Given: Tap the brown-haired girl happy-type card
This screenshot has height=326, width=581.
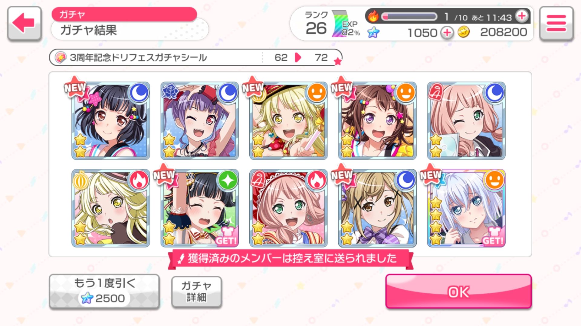Looking at the screenshot, I should click(377, 120).
